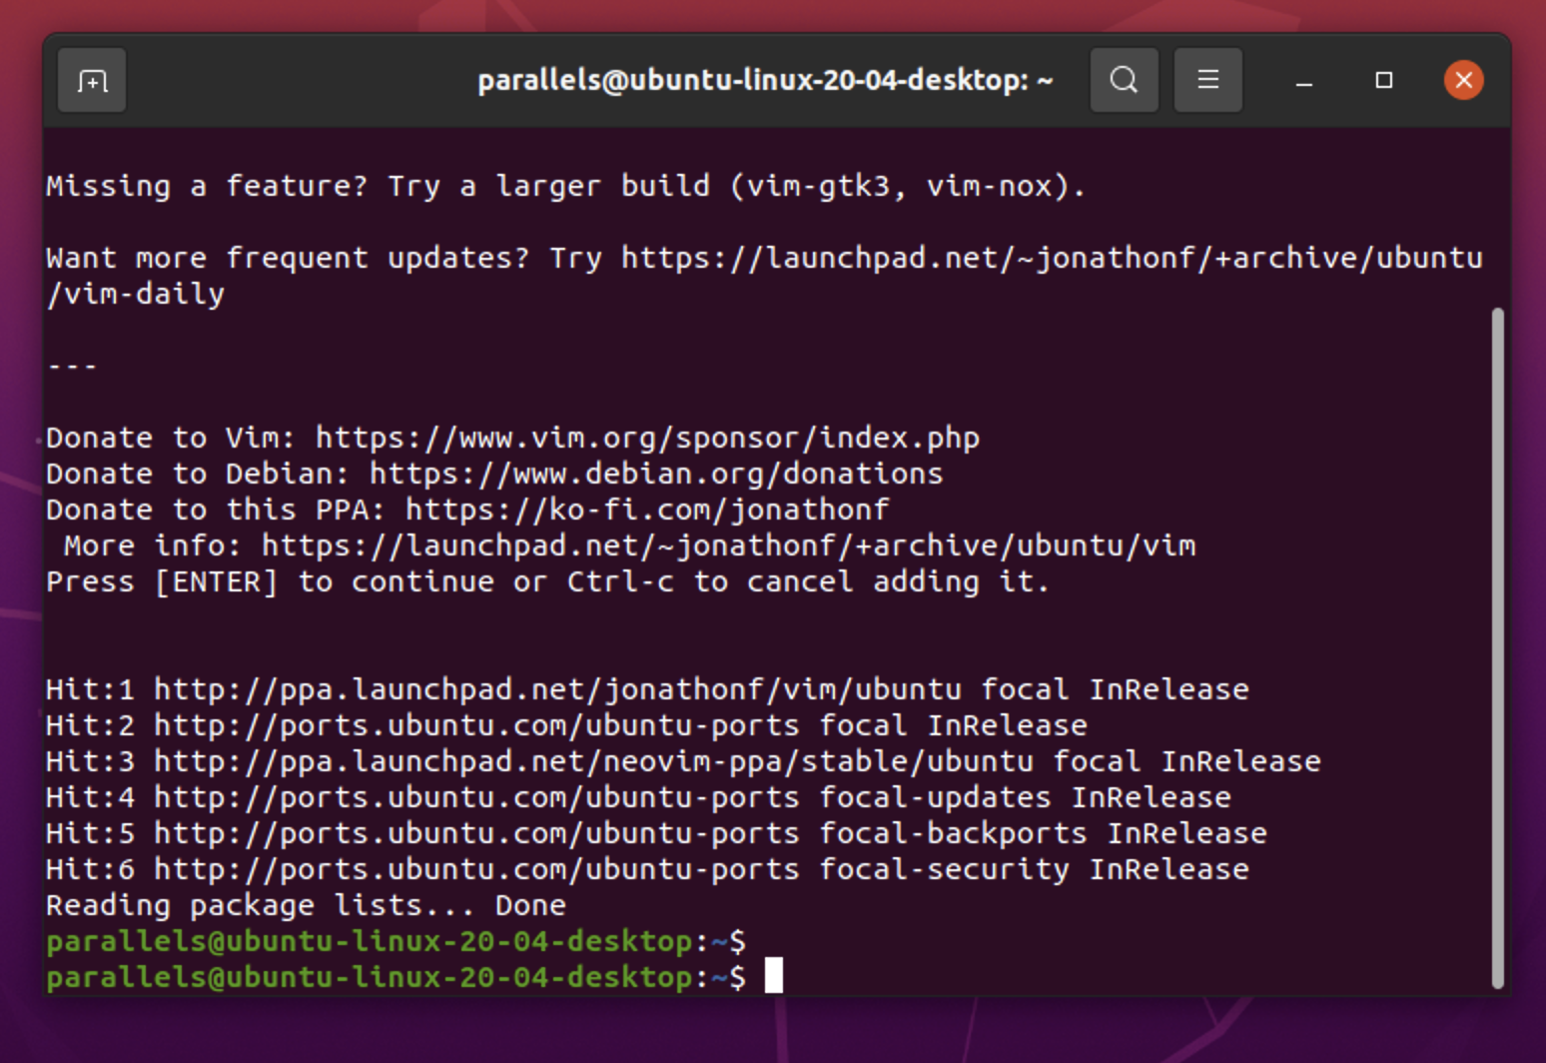Click the Hit:3 neovim-ppa stable URL
Screen dimensions: 1546x1063
click(x=593, y=761)
